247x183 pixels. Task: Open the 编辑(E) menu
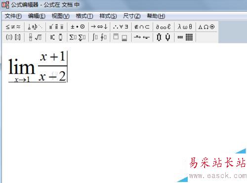(37, 16)
